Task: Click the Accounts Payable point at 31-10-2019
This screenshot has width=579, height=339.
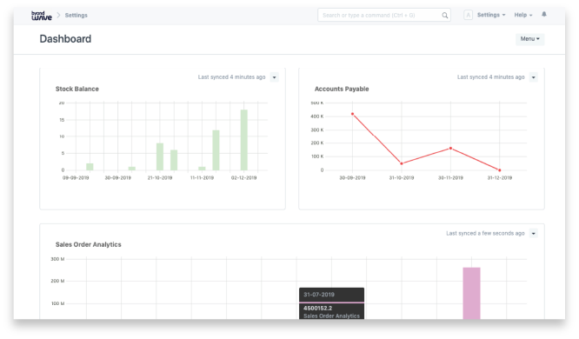Action: (402, 163)
